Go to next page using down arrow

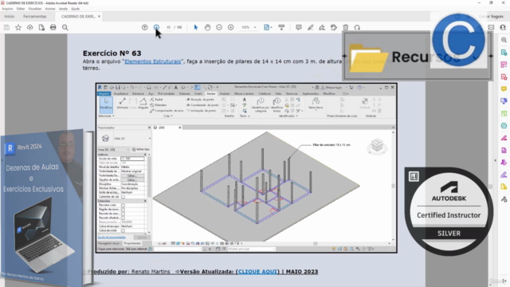pos(156,28)
